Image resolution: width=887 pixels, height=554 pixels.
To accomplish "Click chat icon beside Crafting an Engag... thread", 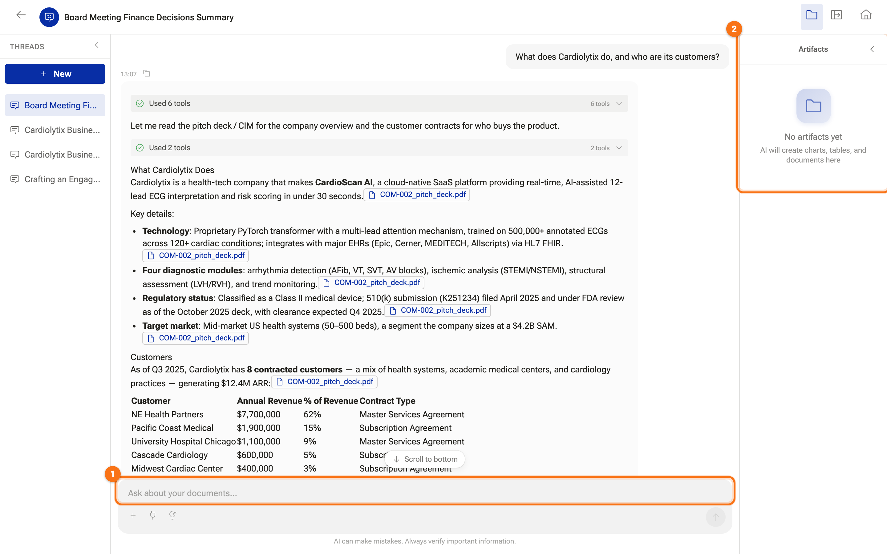I will coord(15,179).
